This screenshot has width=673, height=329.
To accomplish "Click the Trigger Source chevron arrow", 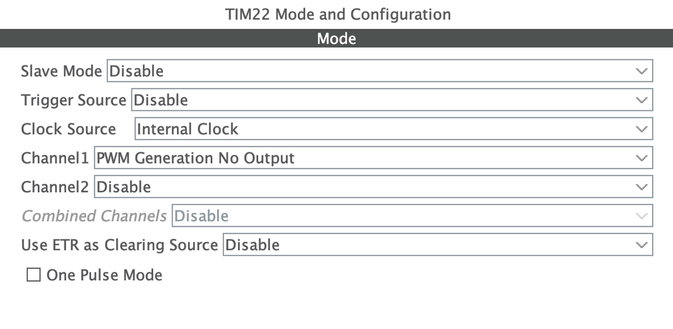I will pyautogui.click(x=642, y=100).
